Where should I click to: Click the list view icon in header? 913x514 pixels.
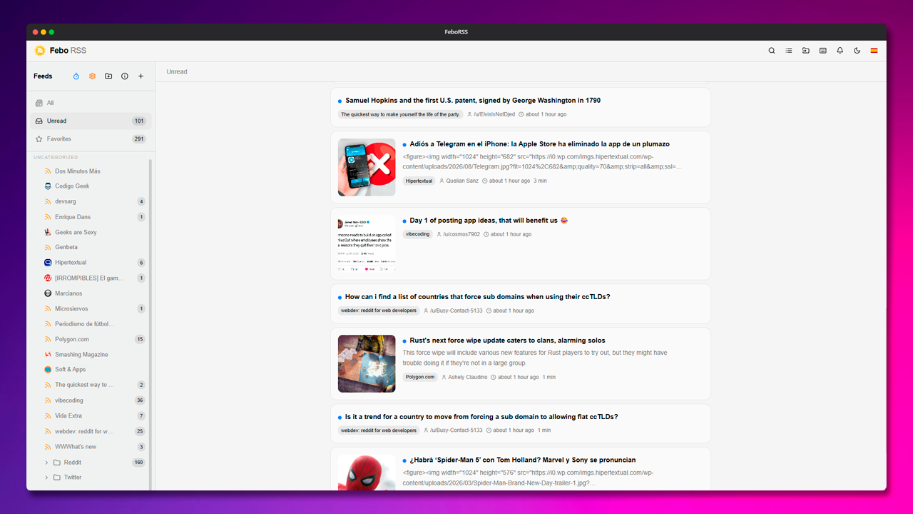[x=789, y=51]
